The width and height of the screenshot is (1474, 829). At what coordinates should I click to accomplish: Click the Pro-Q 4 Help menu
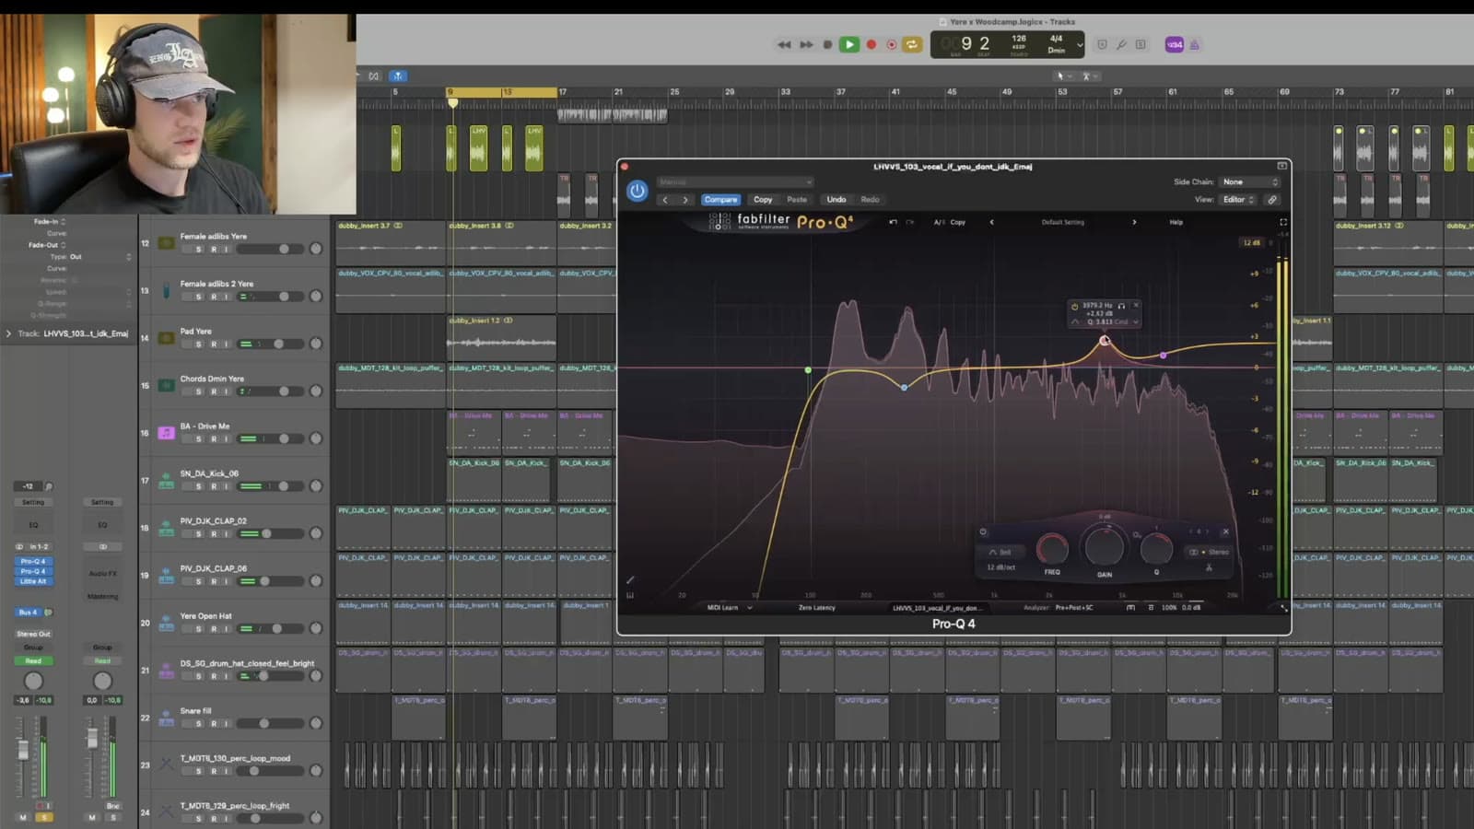click(x=1176, y=222)
